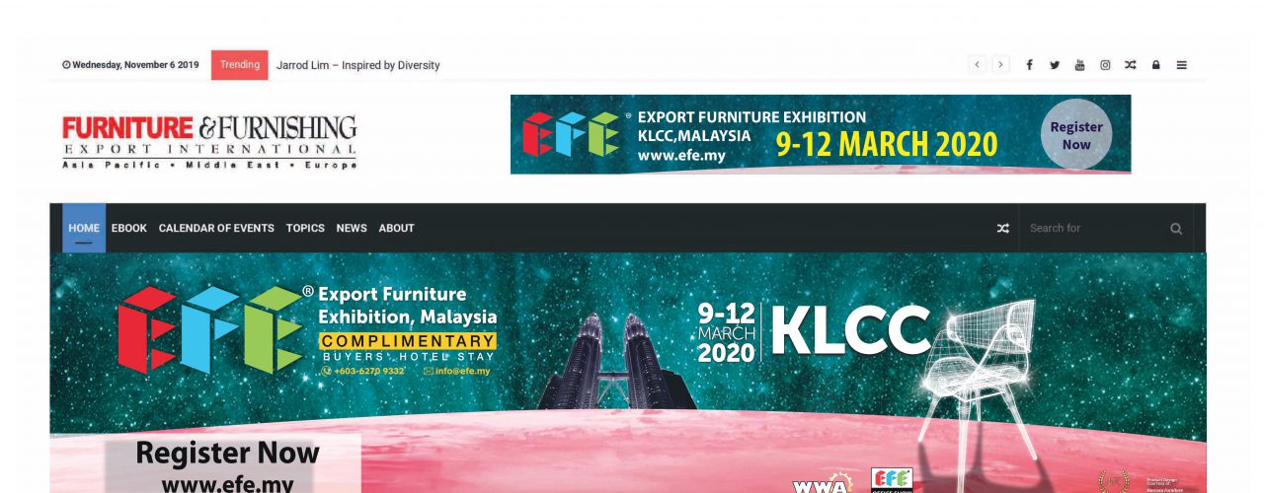
Task: Open CALENDAR OF EVENTS menu item
Action: click(x=216, y=228)
